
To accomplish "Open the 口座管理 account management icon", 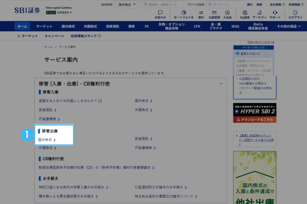I will (x=214, y=13).
